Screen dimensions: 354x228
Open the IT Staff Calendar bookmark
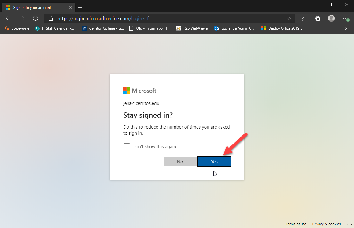[54, 28]
